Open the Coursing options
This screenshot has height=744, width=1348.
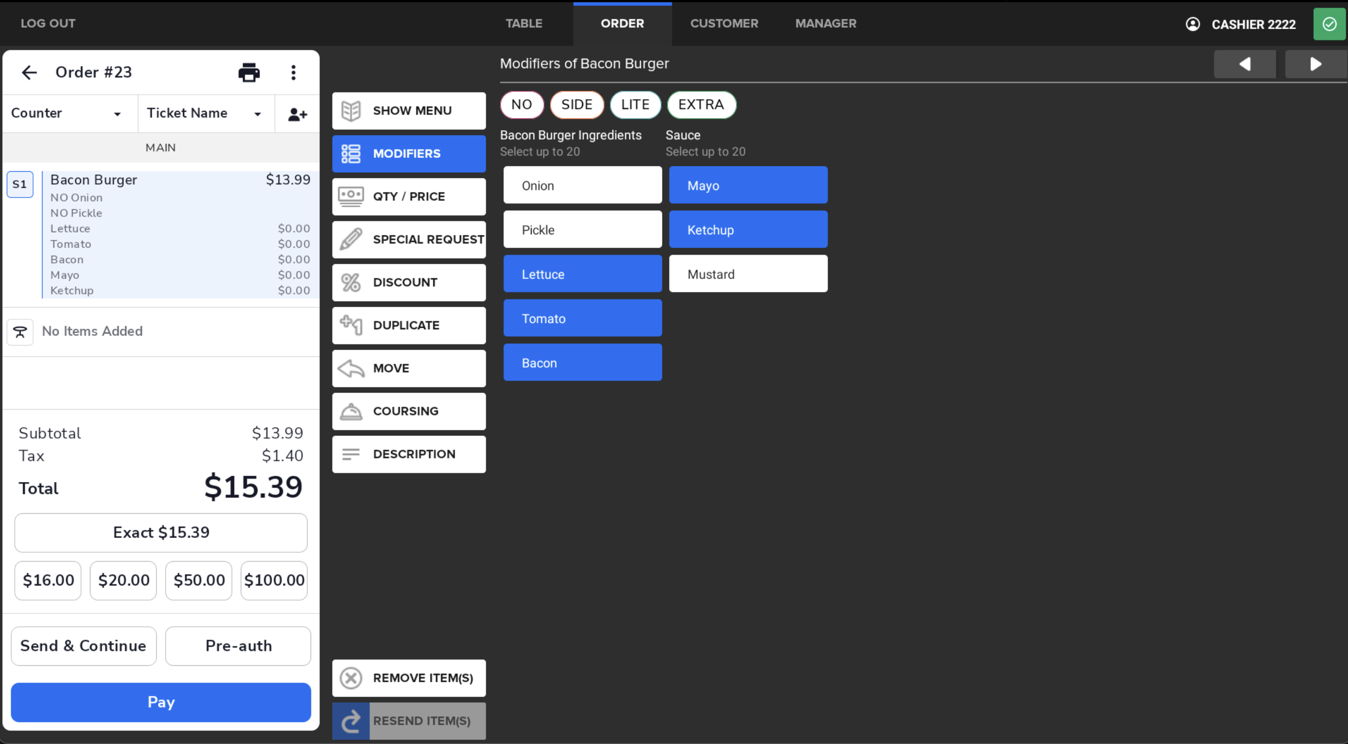tap(409, 411)
